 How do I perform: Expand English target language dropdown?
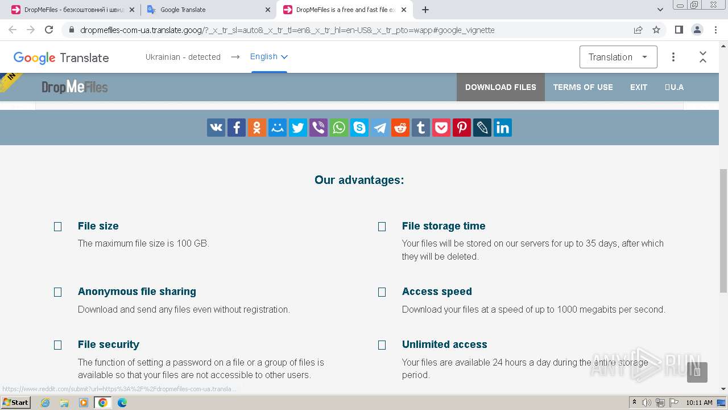click(269, 56)
